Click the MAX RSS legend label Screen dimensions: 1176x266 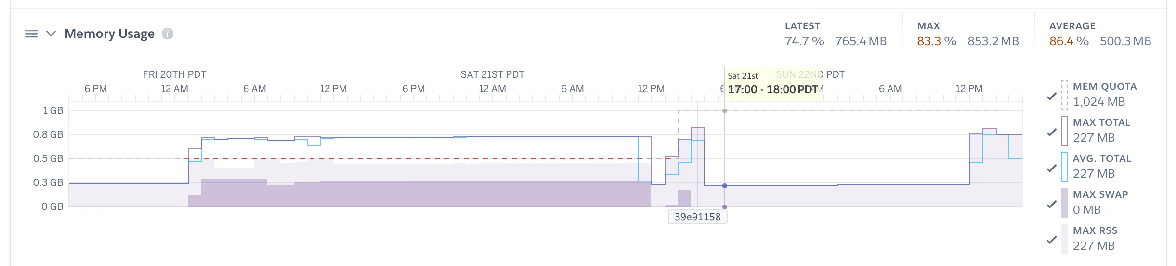pyautogui.click(x=1095, y=230)
